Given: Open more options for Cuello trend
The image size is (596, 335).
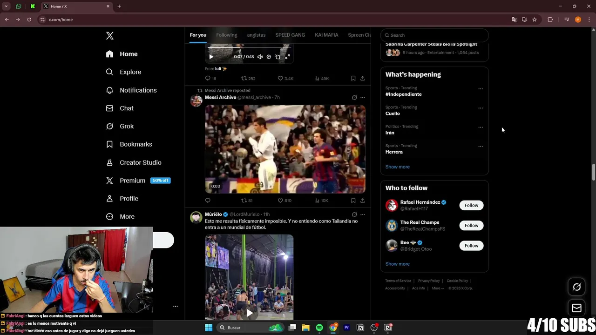Looking at the screenshot, I should [x=481, y=108].
